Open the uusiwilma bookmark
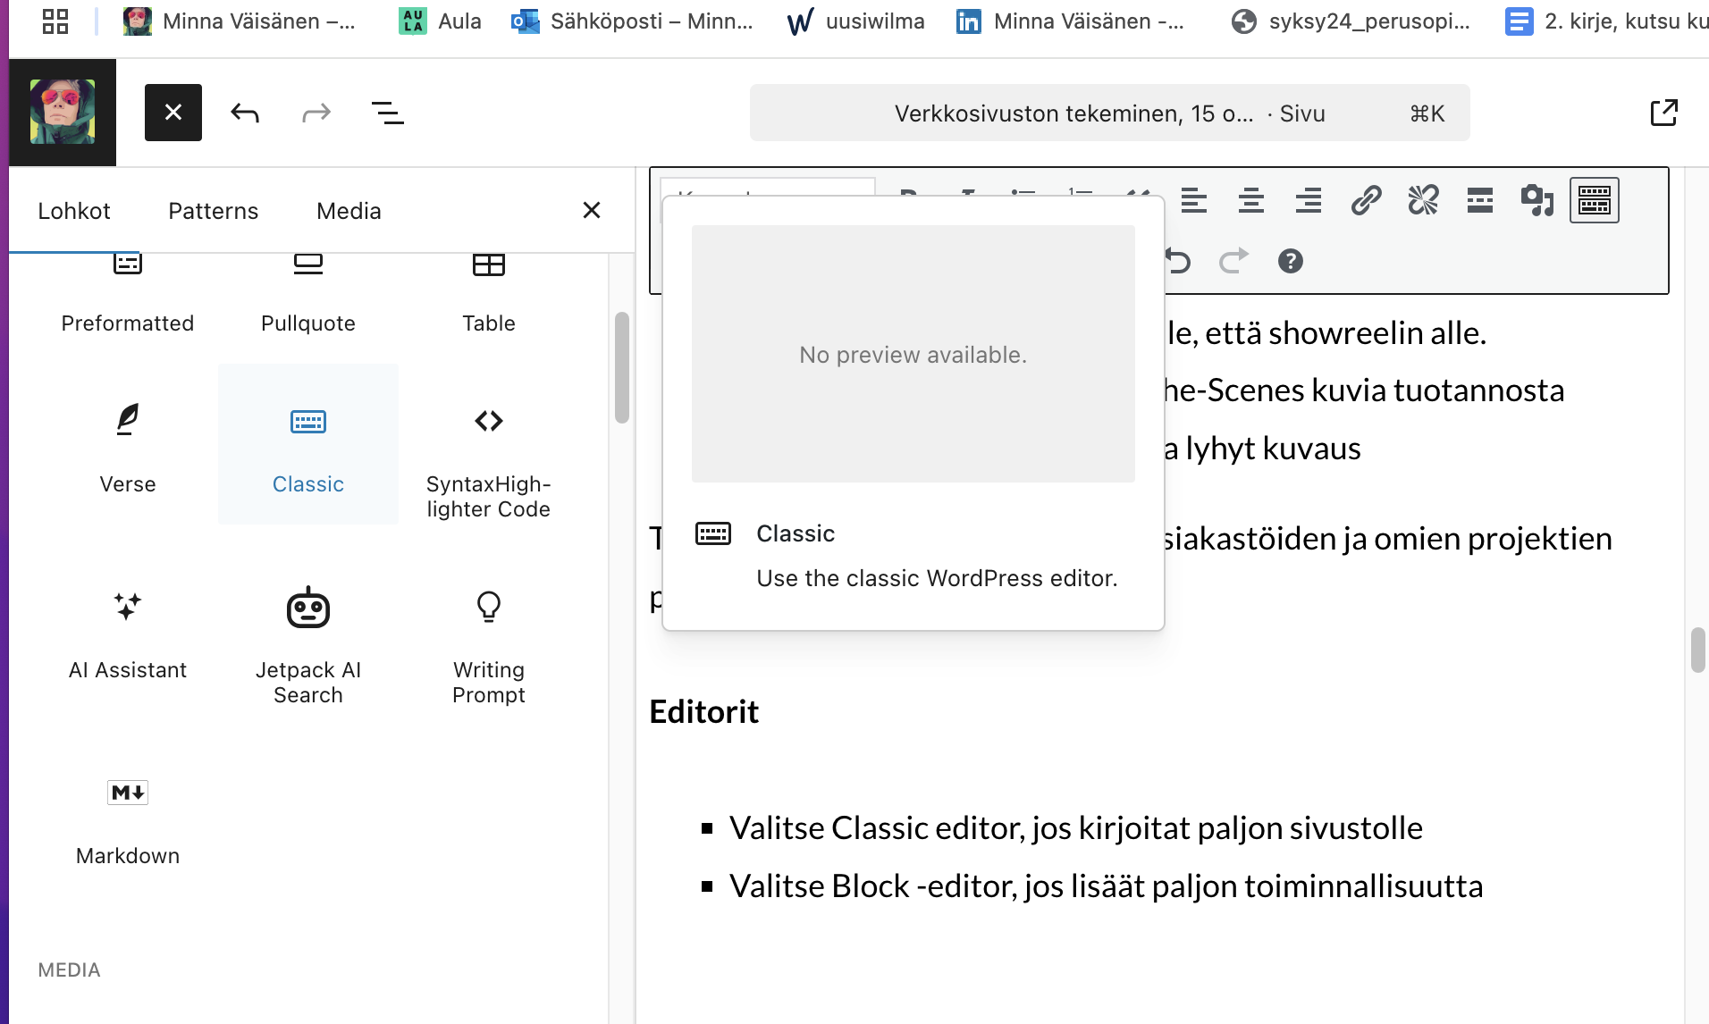1709x1024 pixels. 855,21
